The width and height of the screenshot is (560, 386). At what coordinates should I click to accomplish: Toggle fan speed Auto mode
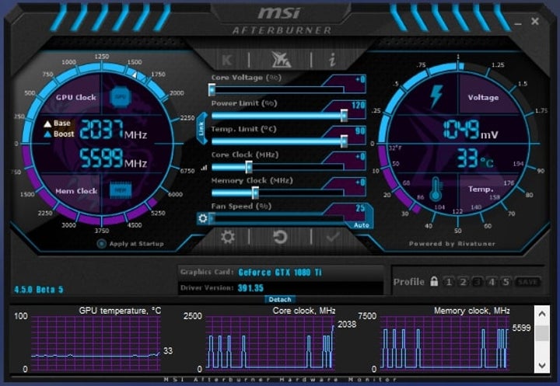(361, 224)
